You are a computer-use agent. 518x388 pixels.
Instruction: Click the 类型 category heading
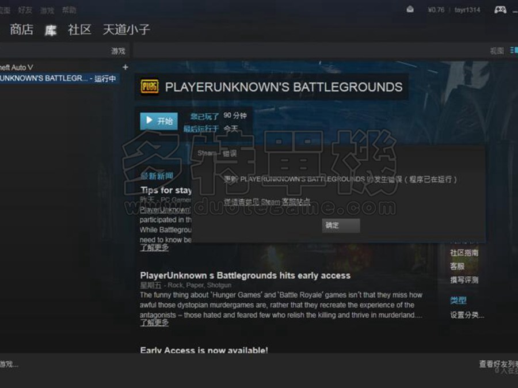click(x=458, y=300)
